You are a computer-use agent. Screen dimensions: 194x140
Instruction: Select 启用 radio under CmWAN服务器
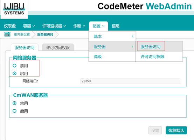14,111
